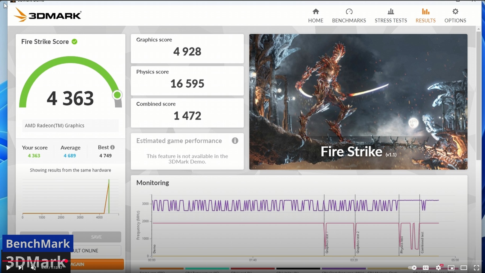Click the teal GPU temperature legend swatch

click(x=207, y=269)
